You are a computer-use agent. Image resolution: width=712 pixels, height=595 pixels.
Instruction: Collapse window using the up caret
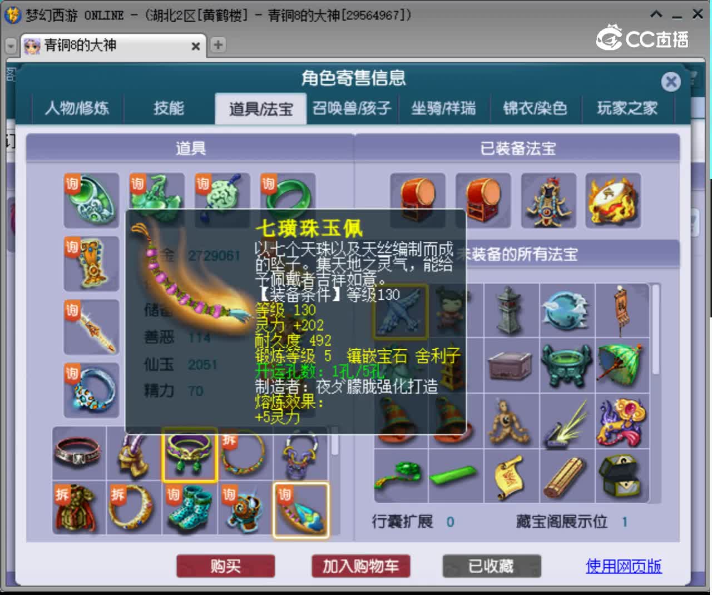point(656,14)
